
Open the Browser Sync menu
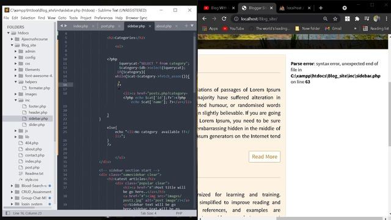[136, 18]
